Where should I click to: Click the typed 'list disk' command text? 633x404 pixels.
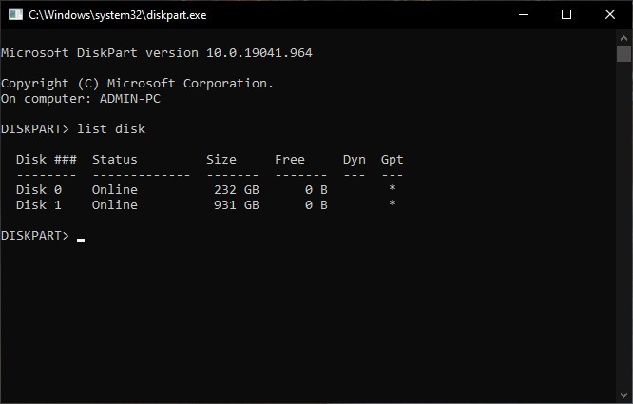[x=111, y=128]
